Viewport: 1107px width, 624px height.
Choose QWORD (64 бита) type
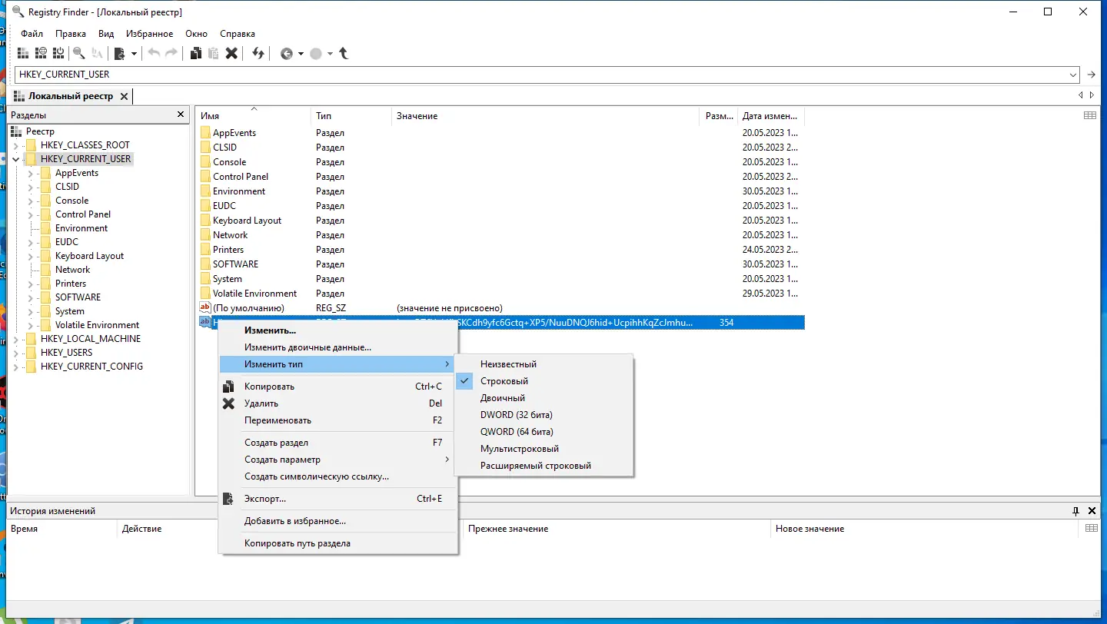tap(544, 432)
